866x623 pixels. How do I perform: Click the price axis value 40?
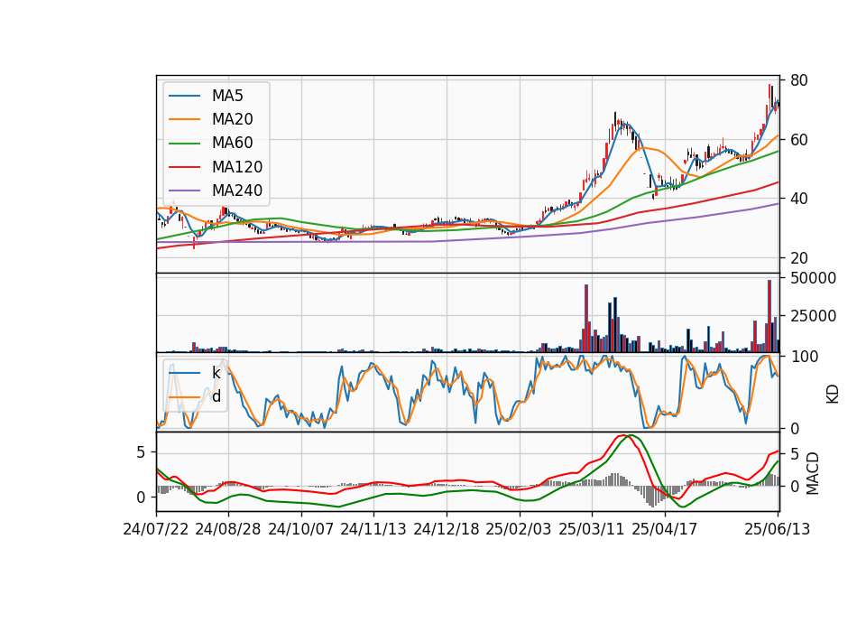(798, 199)
